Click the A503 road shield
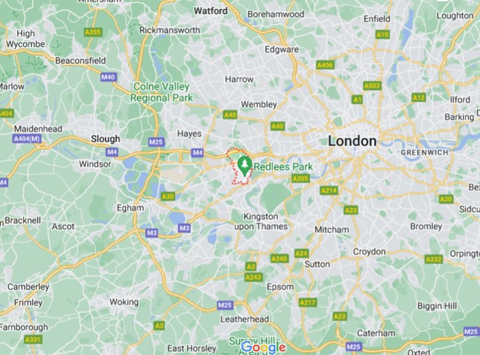The height and width of the screenshot is (355, 480). click(372, 85)
